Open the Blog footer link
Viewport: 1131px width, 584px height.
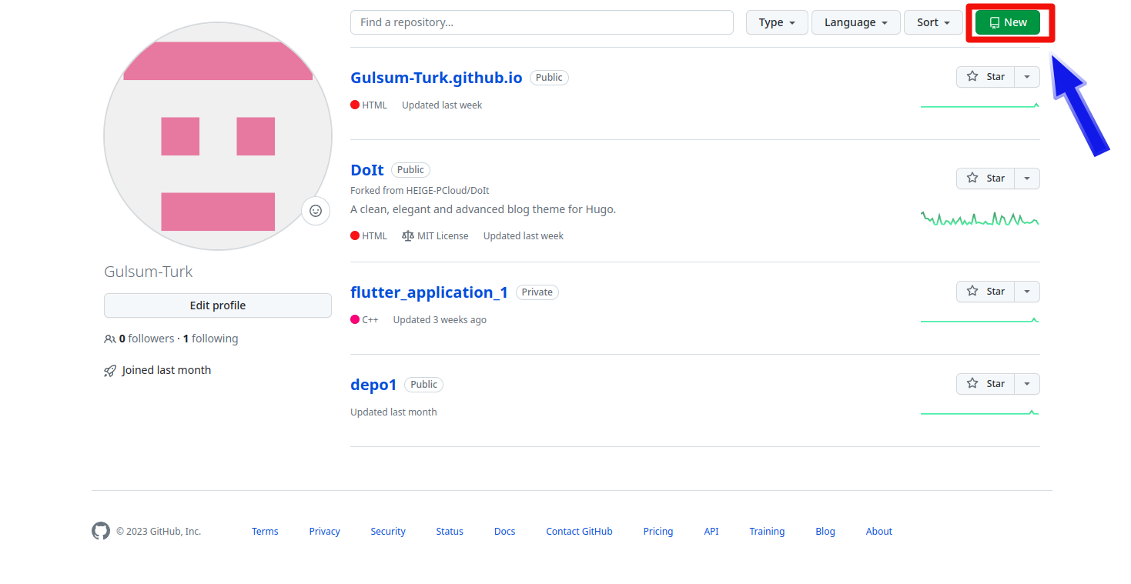click(825, 532)
